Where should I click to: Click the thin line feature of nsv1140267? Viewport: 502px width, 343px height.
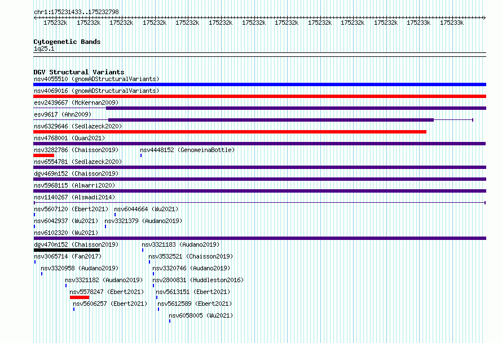tap(259, 203)
